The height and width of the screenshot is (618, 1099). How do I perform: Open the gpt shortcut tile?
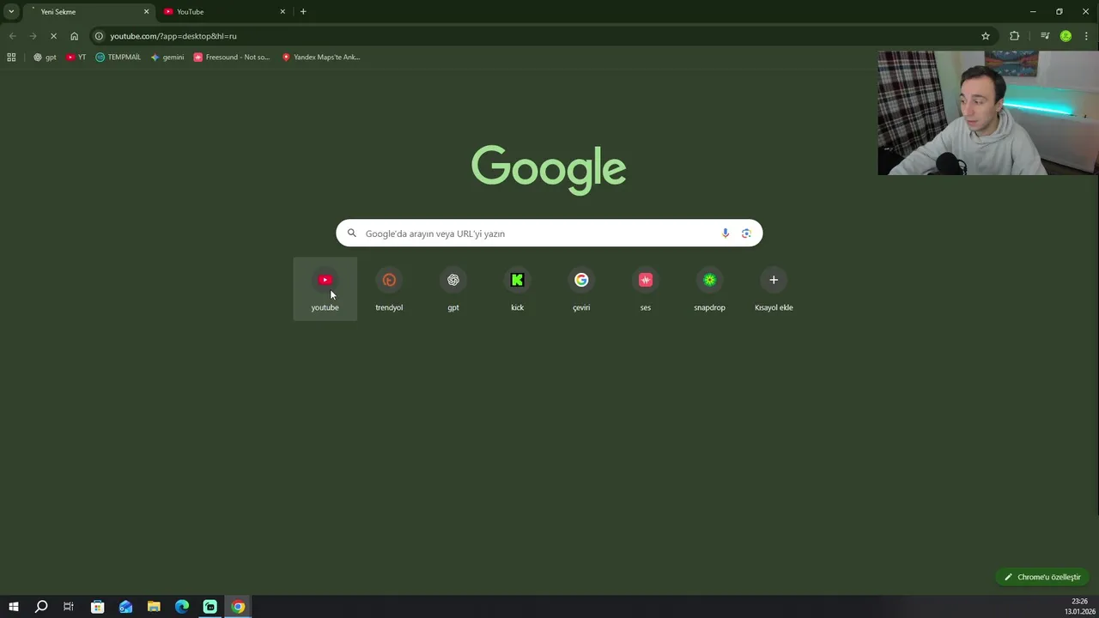pos(453,289)
